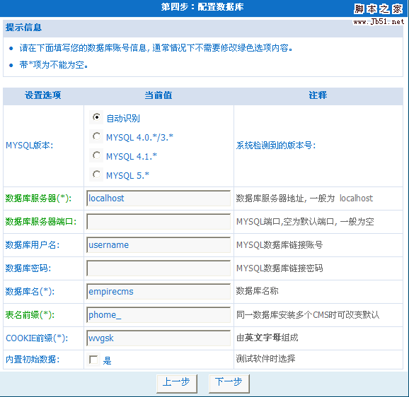Screen dimensions: 409x397
Task: Click the note 数据库服务器地址, 一般为 localhost
Action: pyautogui.click(x=304, y=198)
